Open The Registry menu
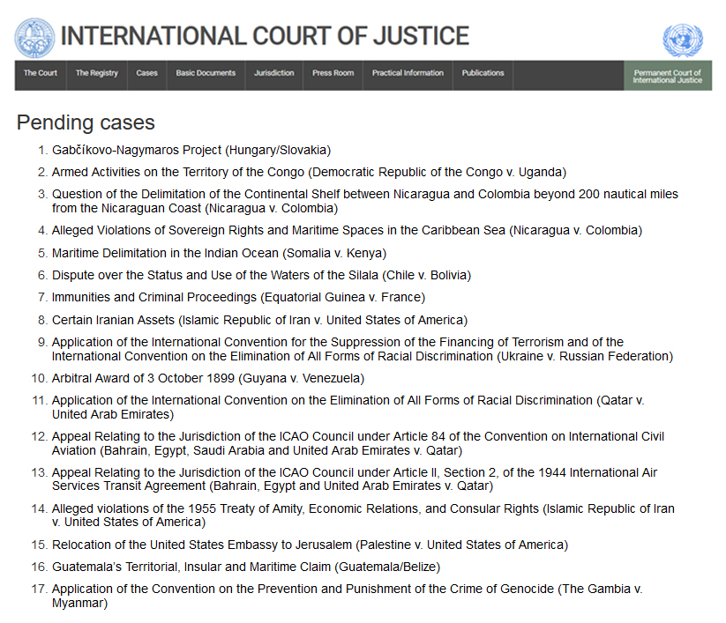The image size is (726, 623). point(96,74)
